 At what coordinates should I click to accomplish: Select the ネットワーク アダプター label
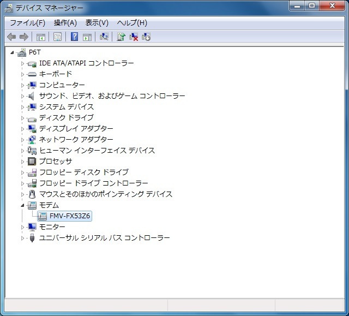pyautogui.click(x=76, y=140)
